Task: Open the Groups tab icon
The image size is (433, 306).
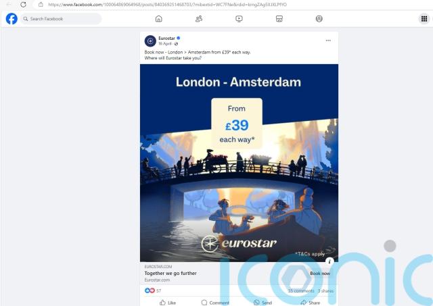Action: pyautogui.click(x=319, y=19)
